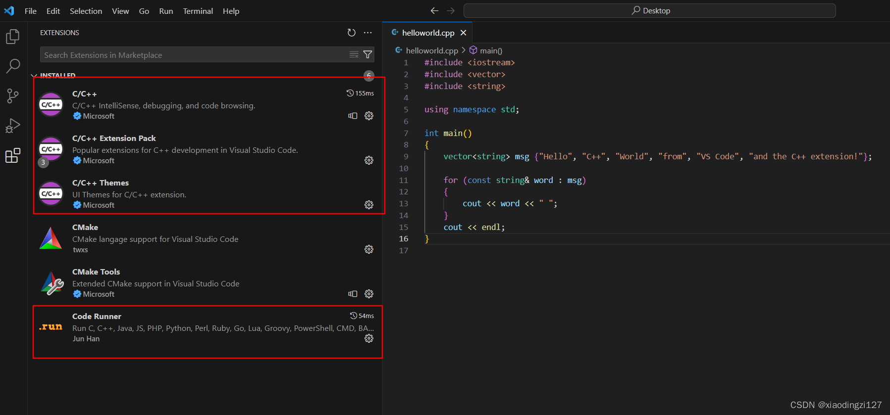The height and width of the screenshot is (415, 890).
Task: Open the manage gear for C/C++ extension
Action: pos(369,116)
